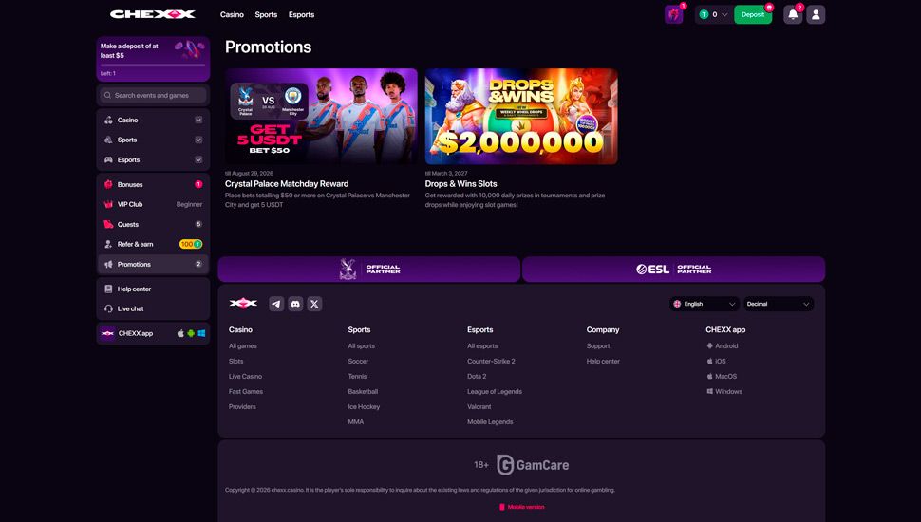Open the Telegram social icon
921x522 pixels.
click(x=276, y=304)
